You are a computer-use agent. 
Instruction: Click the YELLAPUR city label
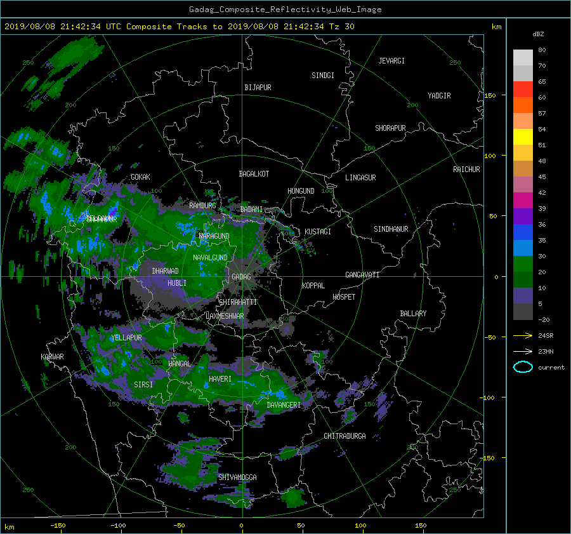point(126,338)
